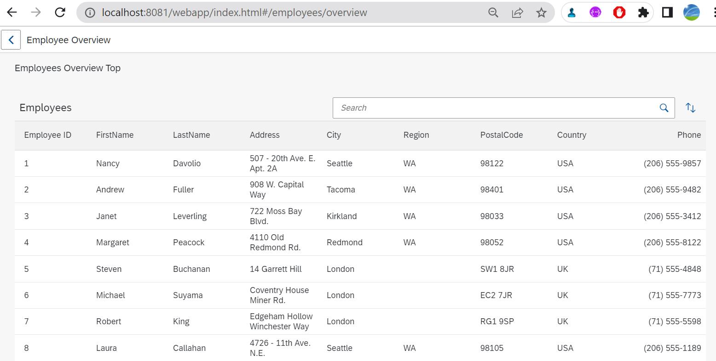The image size is (716, 361).
Task: Select last name Davolio
Action: click(x=187, y=164)
